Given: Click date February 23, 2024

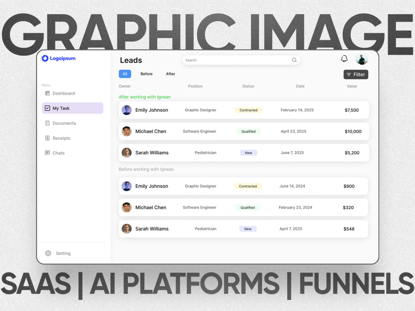Looking at the screenshot, I should [295, 208].
